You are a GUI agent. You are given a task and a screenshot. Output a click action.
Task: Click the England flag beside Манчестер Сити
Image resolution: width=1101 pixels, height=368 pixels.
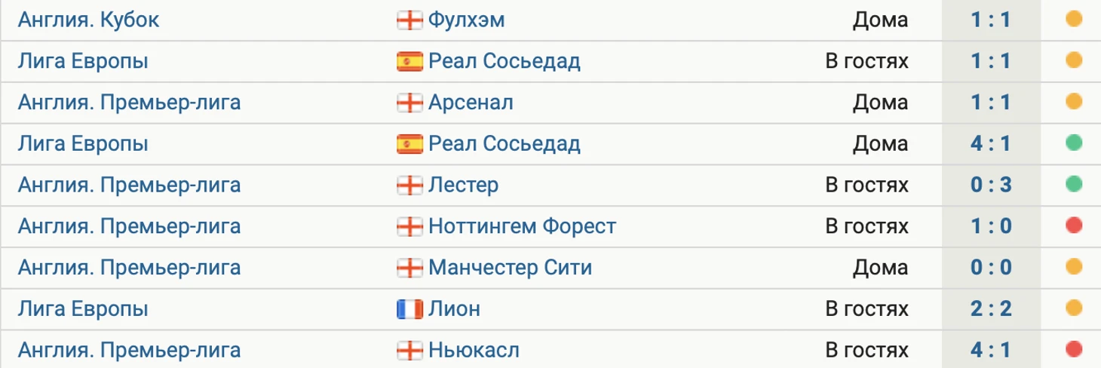(x=409, y=267)
